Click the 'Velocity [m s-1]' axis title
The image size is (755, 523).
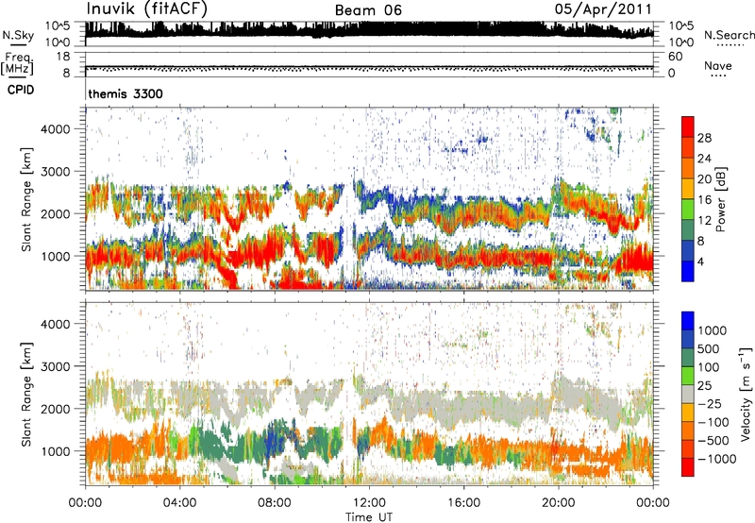coord(746,394)
